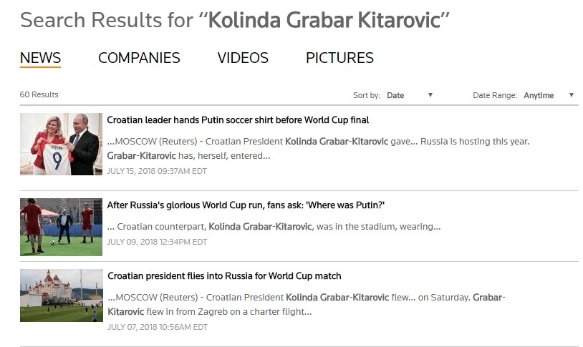Click the Sort by dropdown arrow
Screen dimensions: 583x347
coord(430,95)
